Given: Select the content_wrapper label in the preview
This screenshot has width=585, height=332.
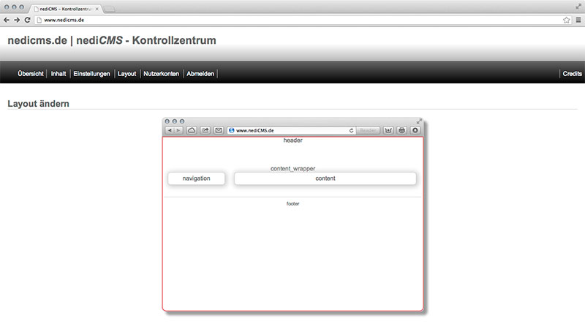Looking at the screenshot, I should click(x=293, y=169).
